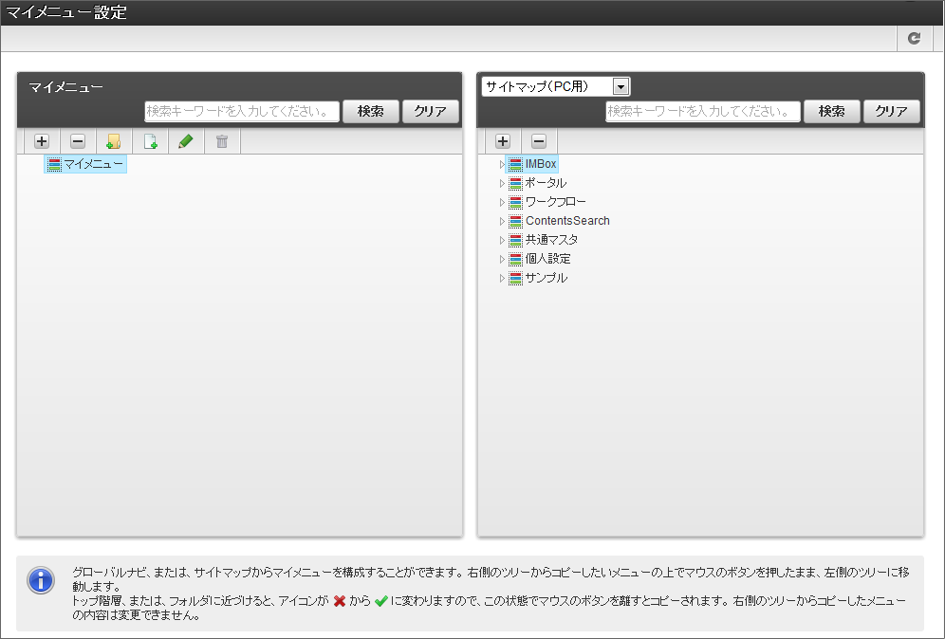
Task: Select the ContentsSearch label in sitemap
Action: (567, 221)
